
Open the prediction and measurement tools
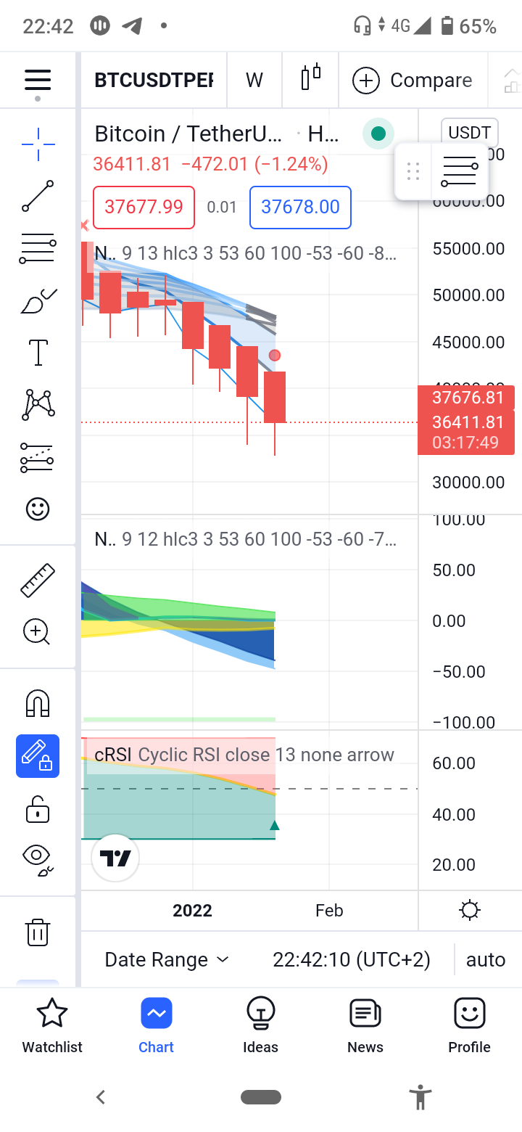pos(38,457)
